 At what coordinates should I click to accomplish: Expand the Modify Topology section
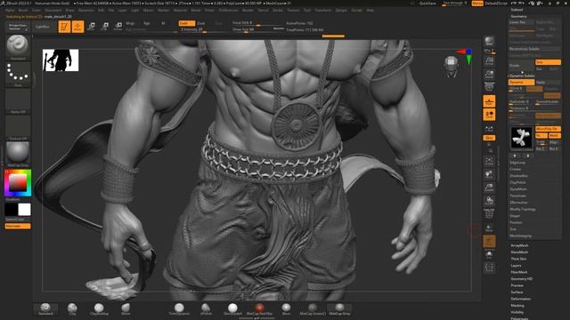523,209
